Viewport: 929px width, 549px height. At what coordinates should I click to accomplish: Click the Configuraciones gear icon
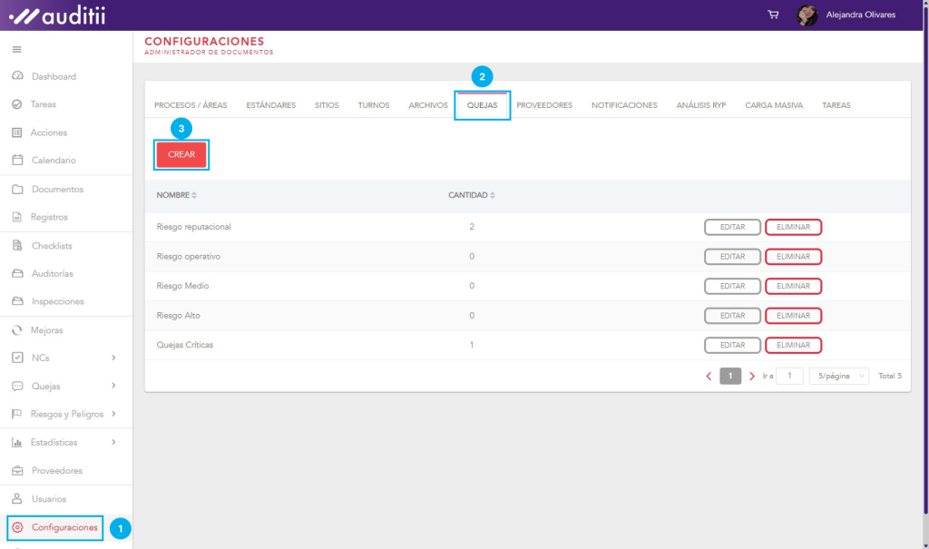17,527
